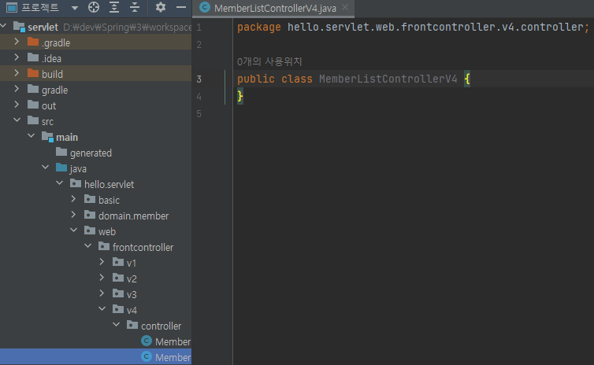Click the public keyword on line 3
The width and height of the screenshot is (594, 365).
[x=256, y=79]
